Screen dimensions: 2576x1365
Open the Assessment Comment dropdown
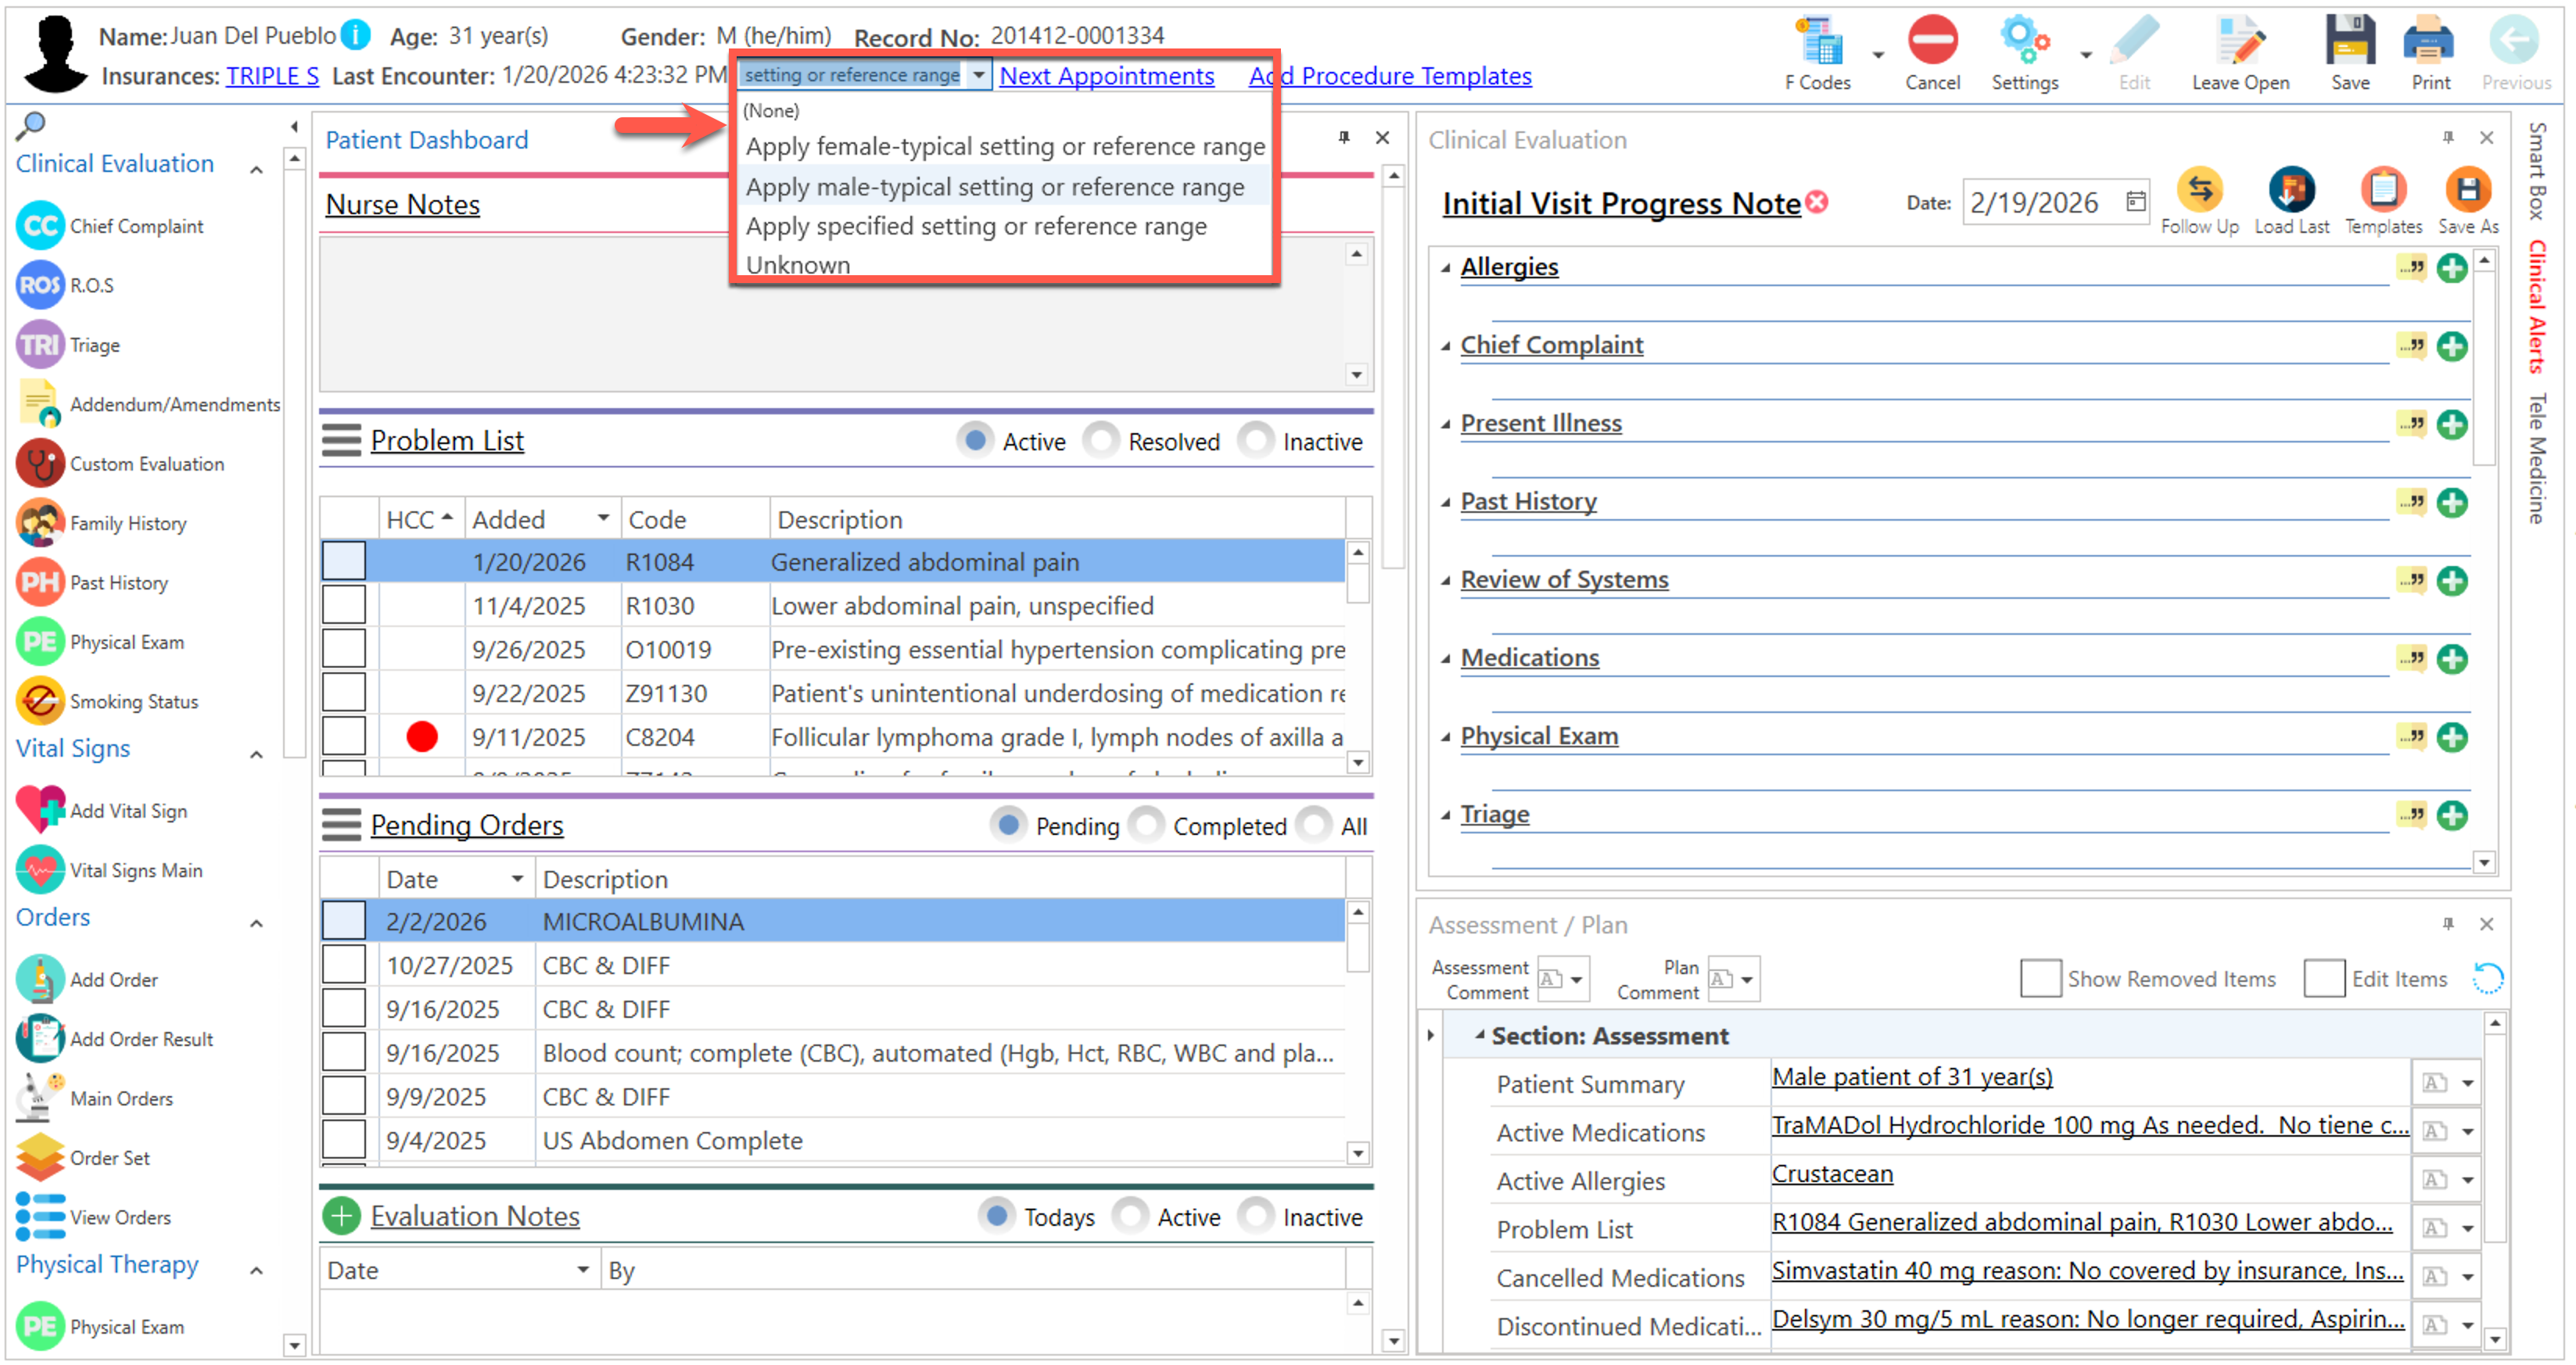(1576, 980)
